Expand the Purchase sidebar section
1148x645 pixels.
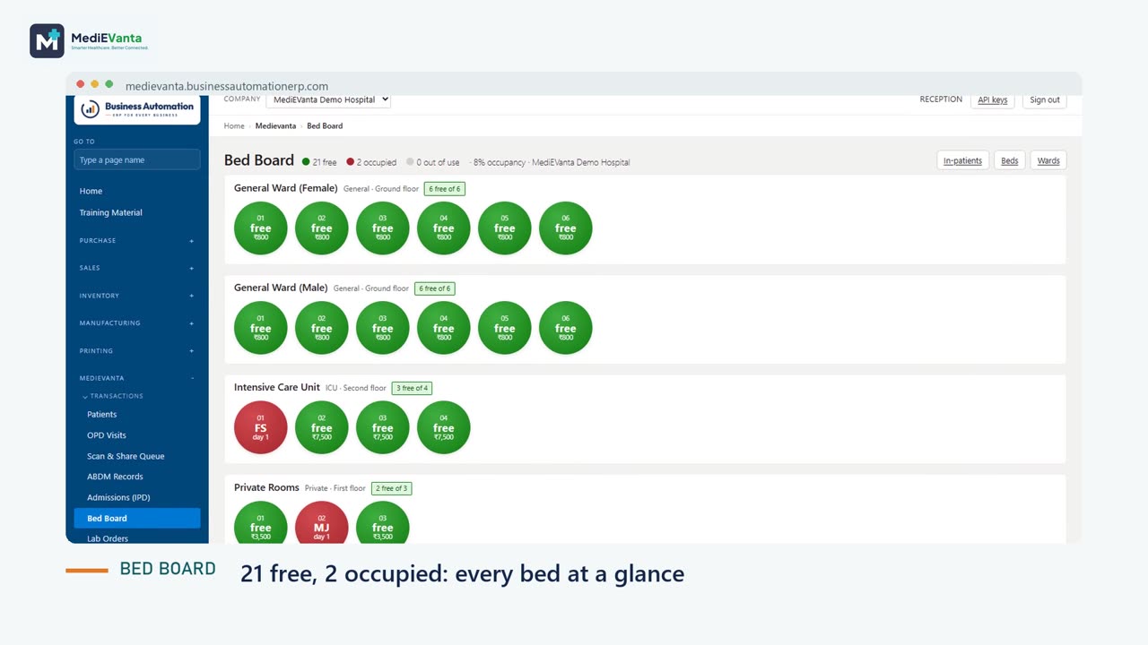pos(136,240)
